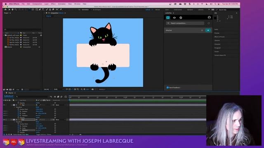This screenshot has width=264, height=148.
Task: Toggle visibility of the Sign layer
Action: click(x=4, y=105)
